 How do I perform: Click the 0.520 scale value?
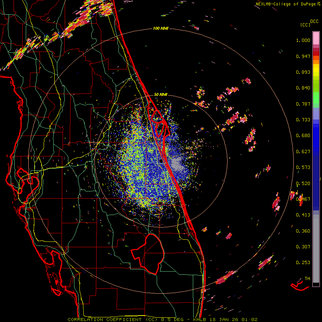pos(303,184)
